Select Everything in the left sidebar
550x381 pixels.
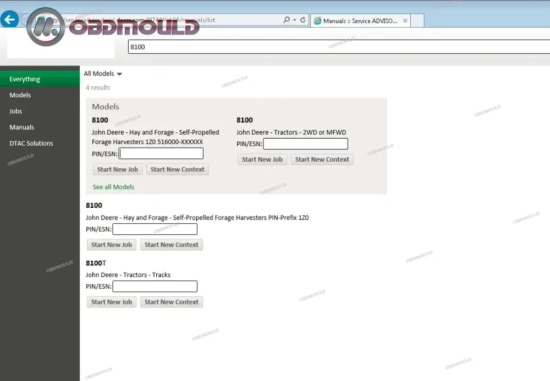pos(25,79)
